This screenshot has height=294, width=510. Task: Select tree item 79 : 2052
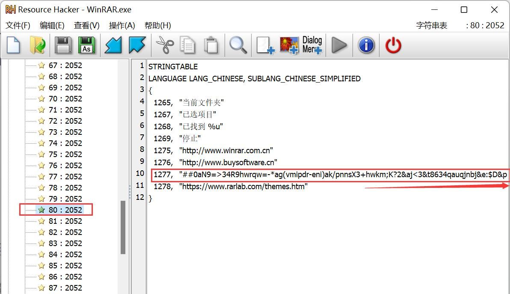coord(65,199)
